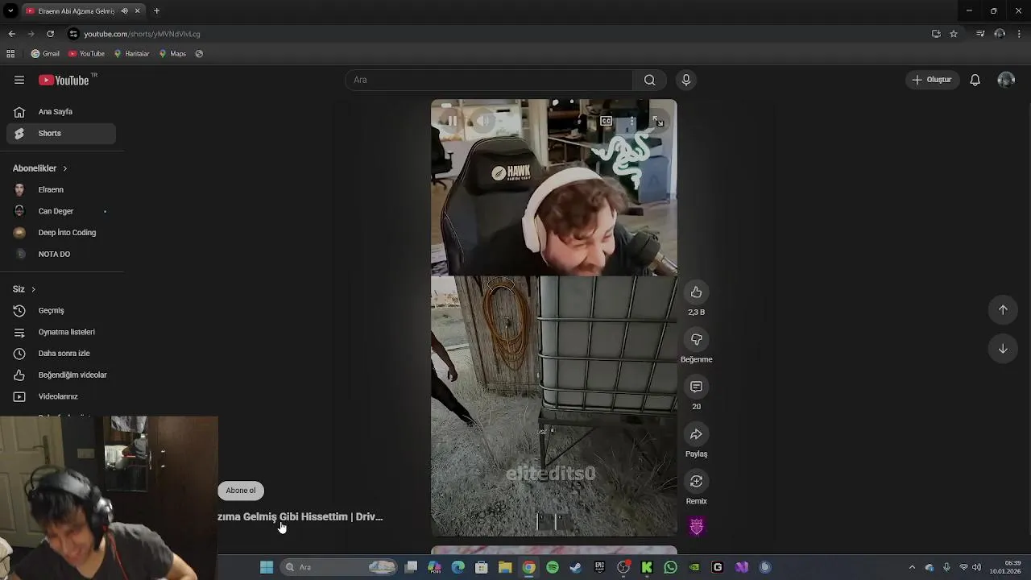Focus the YouTube Ara search field
The width and height of the screenshot is (1031, 580).
tap(489, 80)
